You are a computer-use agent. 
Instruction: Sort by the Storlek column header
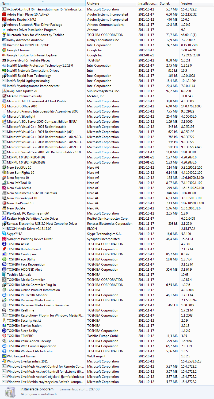coord(169,3)
